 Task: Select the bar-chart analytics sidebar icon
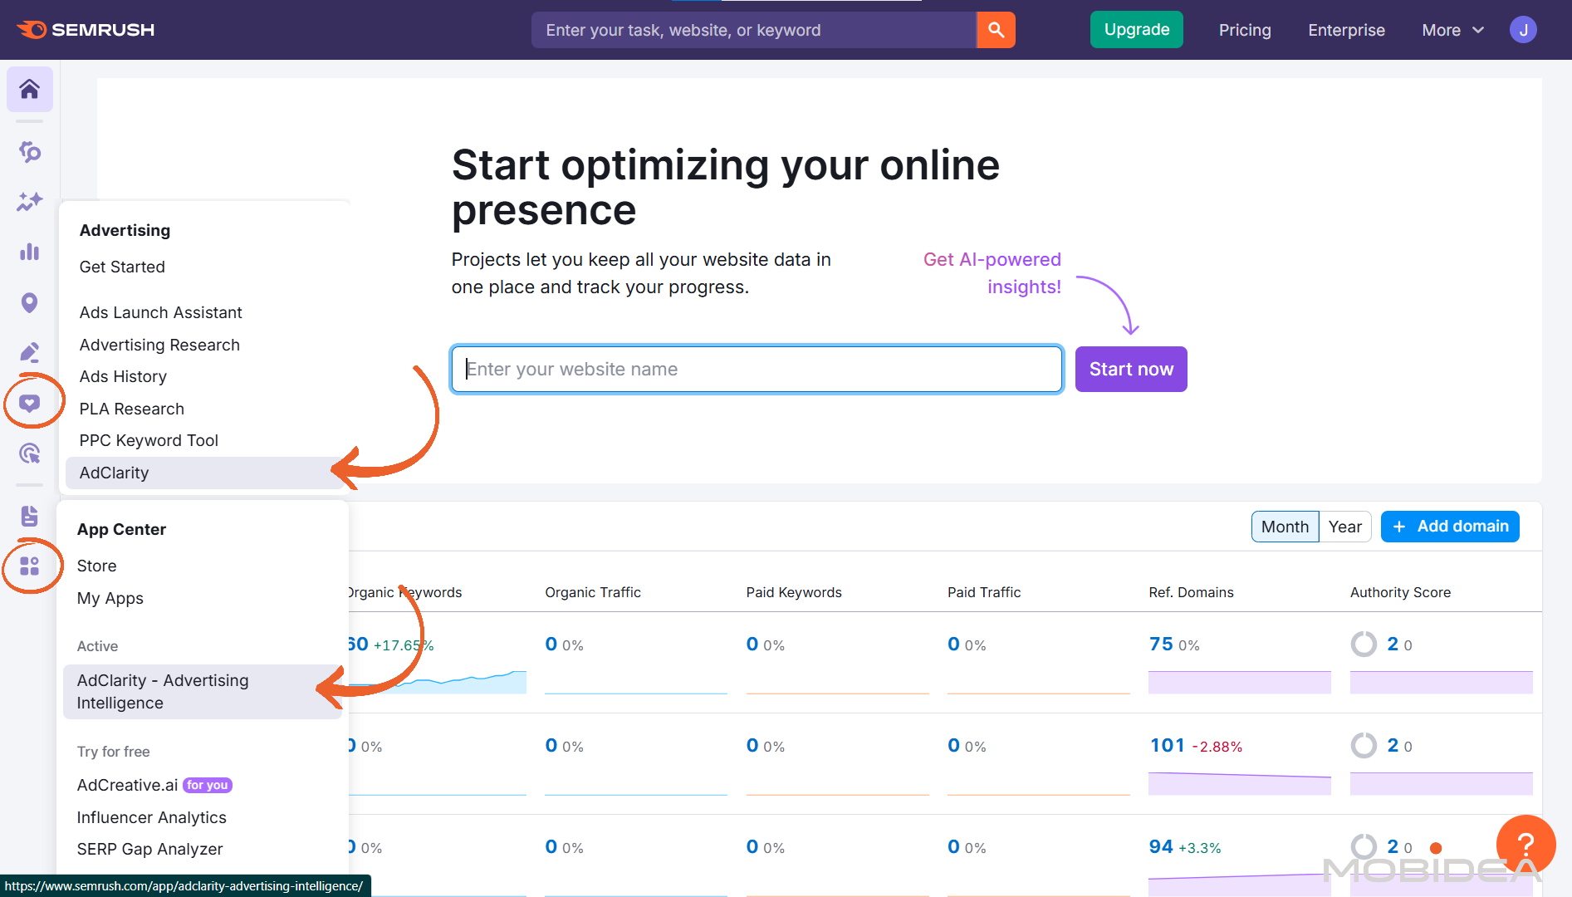coord(30,252)
